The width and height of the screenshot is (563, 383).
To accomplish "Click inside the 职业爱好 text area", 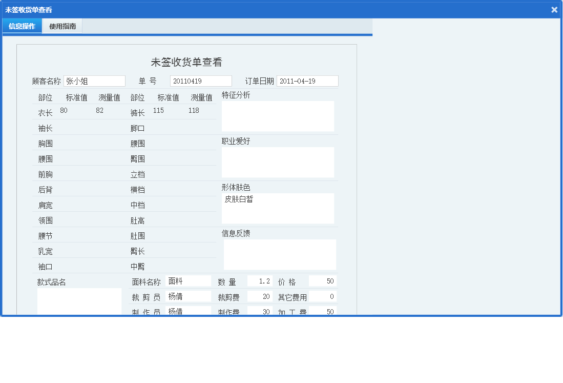I will 277,162.
